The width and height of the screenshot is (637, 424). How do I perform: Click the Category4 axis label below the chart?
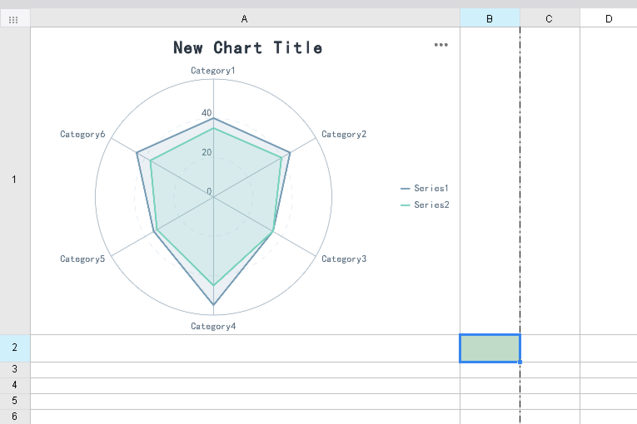click(213, 326)
